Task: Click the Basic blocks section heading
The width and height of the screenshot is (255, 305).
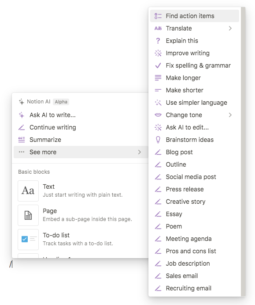Action: pos(34,172)
